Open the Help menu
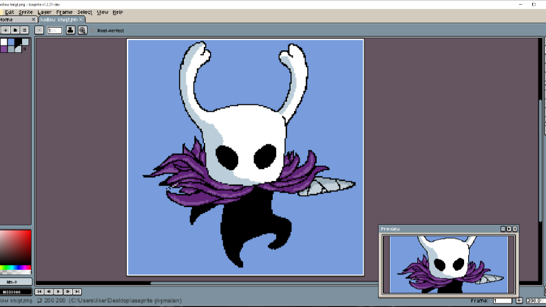 (118, 12)
